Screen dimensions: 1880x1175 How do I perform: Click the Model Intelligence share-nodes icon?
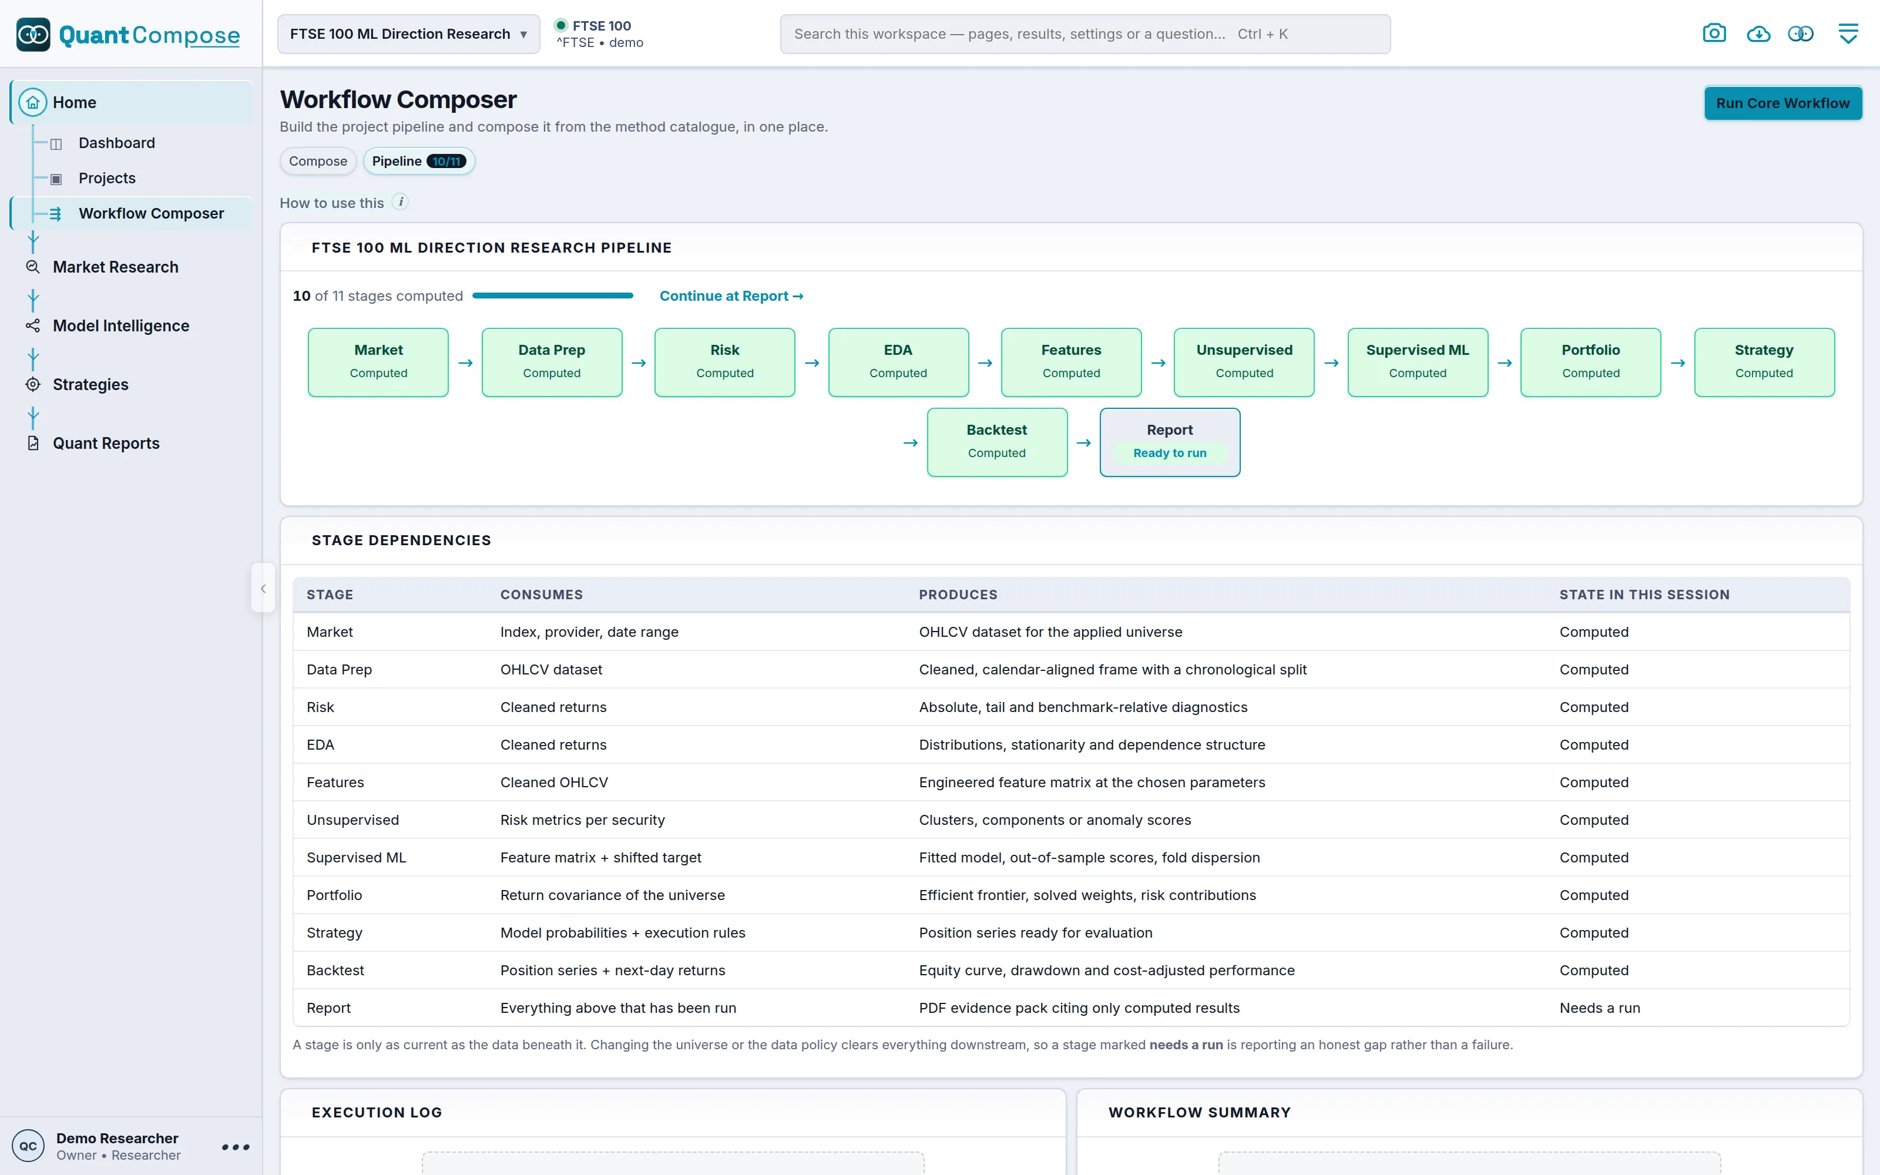point(33,325)
